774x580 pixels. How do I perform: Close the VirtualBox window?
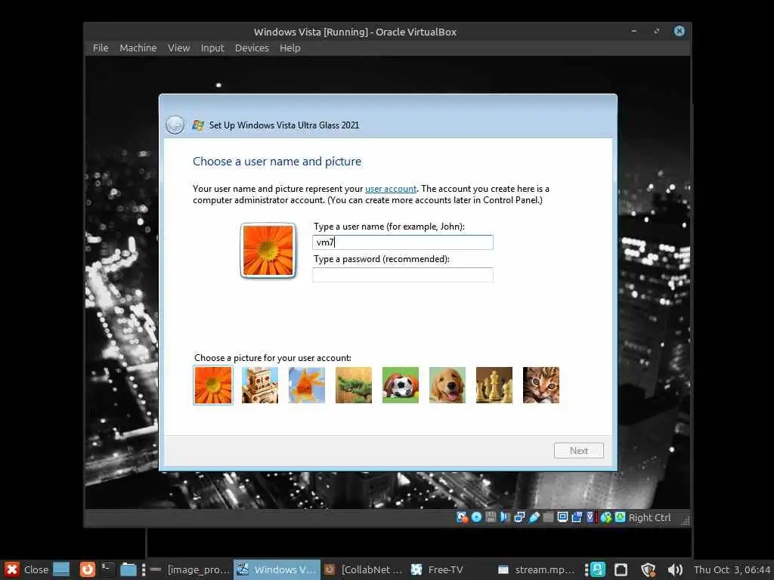(680, 31)
